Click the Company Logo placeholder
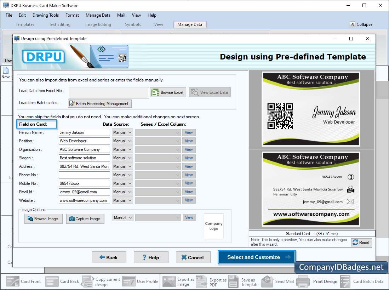 coord(213,226)
